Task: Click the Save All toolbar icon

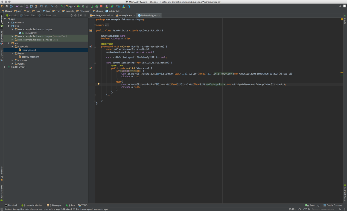Action: coord(7,7)
